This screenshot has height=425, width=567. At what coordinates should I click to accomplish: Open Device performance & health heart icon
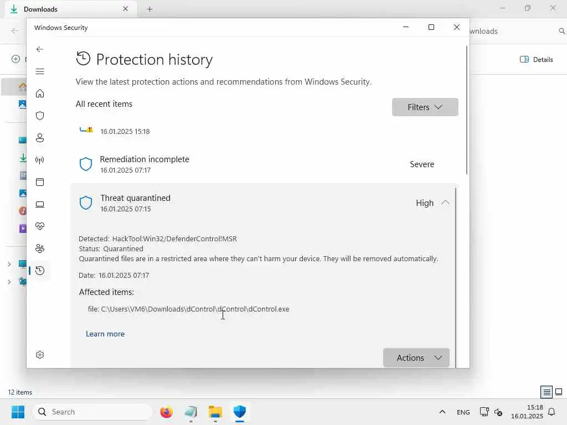click(40, 226)
